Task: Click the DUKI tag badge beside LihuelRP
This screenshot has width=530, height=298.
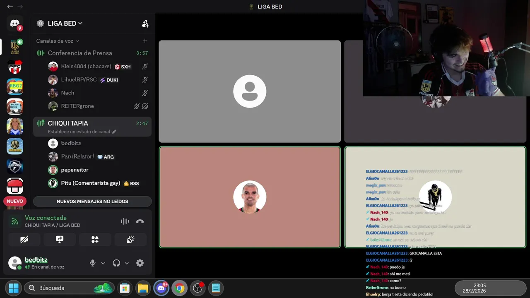Action: tap(109, 80)
